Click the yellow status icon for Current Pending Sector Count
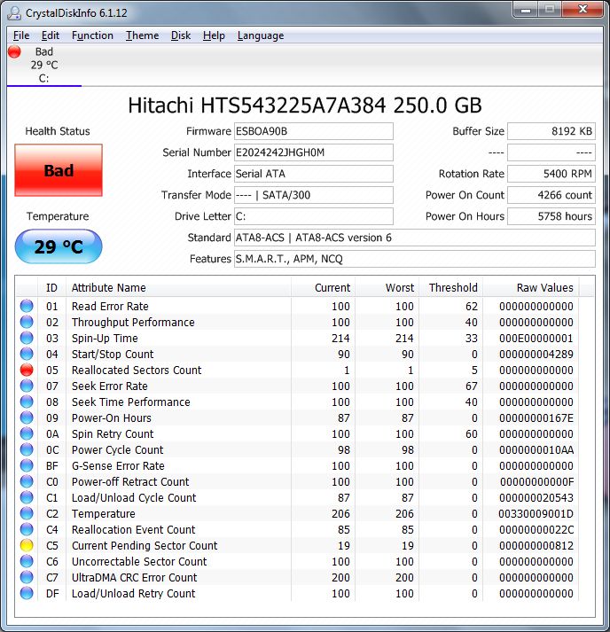Screen dimensions: 610x632 [27, 545]
